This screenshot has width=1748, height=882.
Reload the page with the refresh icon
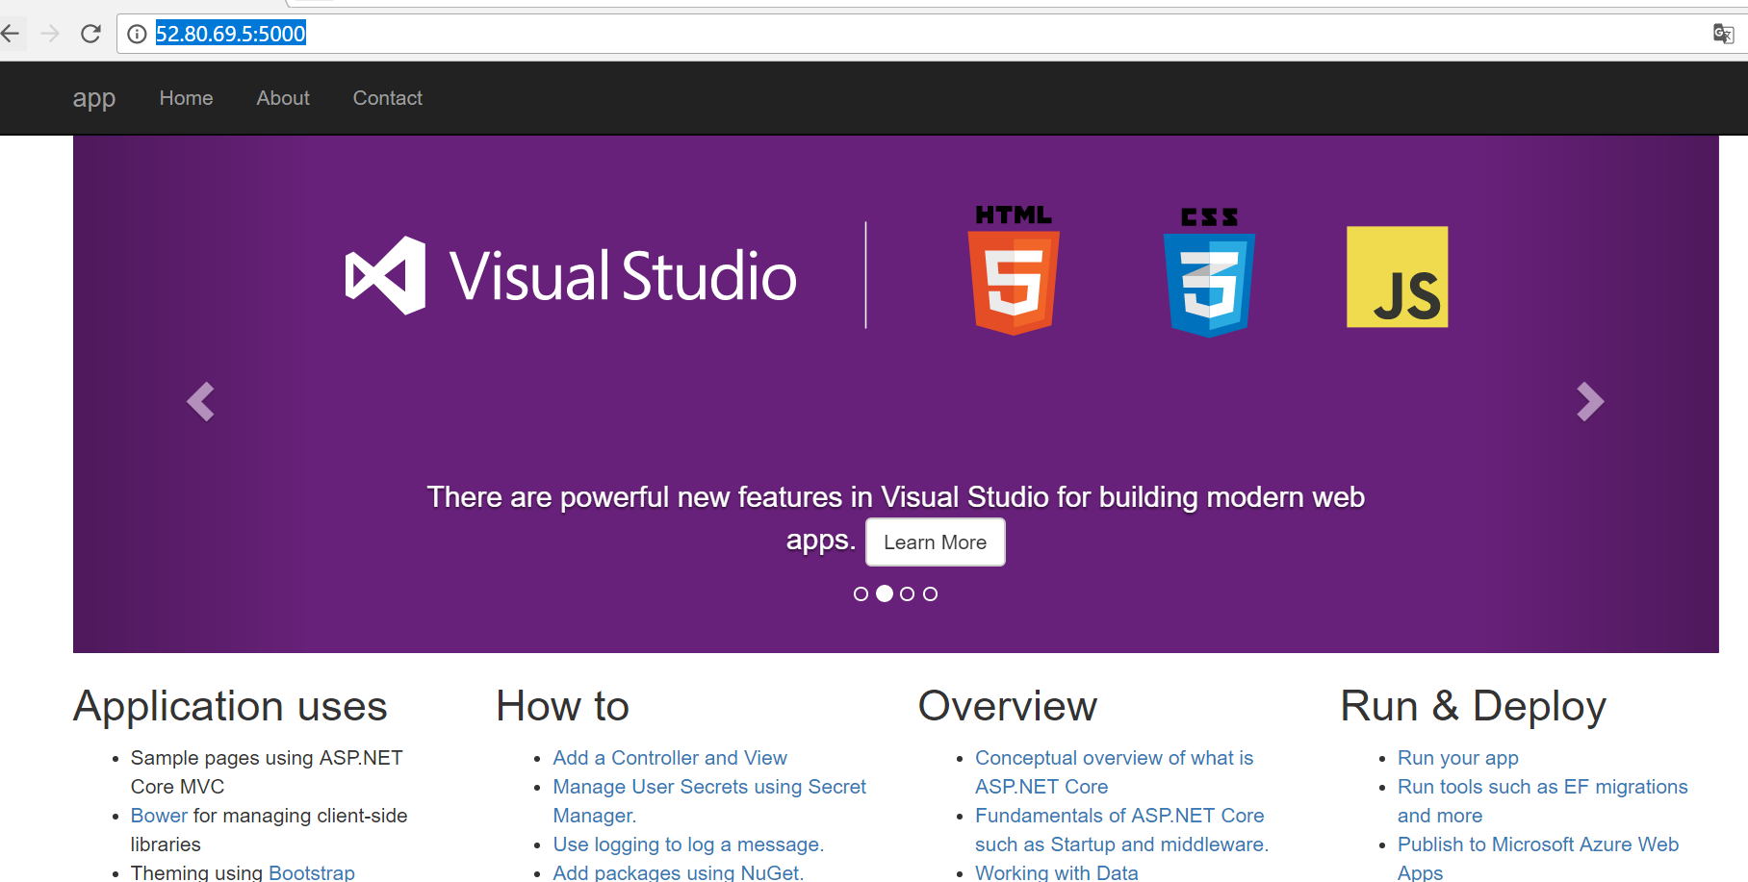90,34
